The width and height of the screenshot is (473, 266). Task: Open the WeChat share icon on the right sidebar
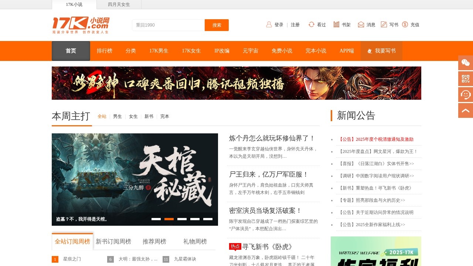(x=465, y=63)
